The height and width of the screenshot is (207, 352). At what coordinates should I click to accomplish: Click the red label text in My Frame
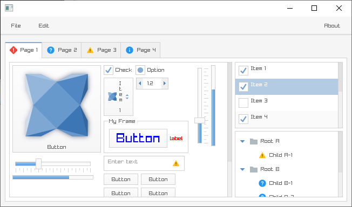tap(176, 139)
